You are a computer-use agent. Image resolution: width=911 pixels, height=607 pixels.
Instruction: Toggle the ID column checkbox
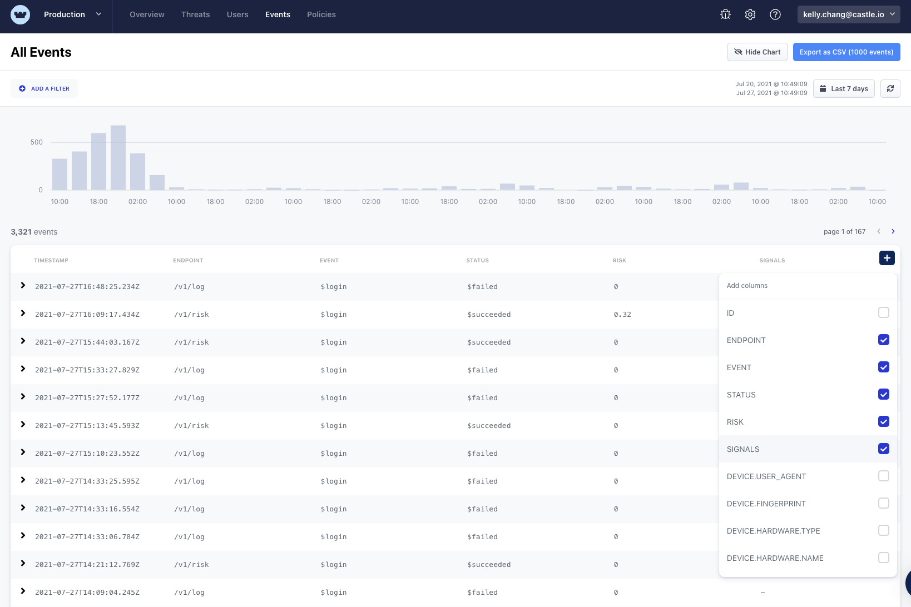tap(884, 312)
